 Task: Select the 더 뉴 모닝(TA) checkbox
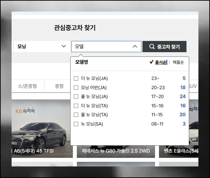tap(76, 106)
